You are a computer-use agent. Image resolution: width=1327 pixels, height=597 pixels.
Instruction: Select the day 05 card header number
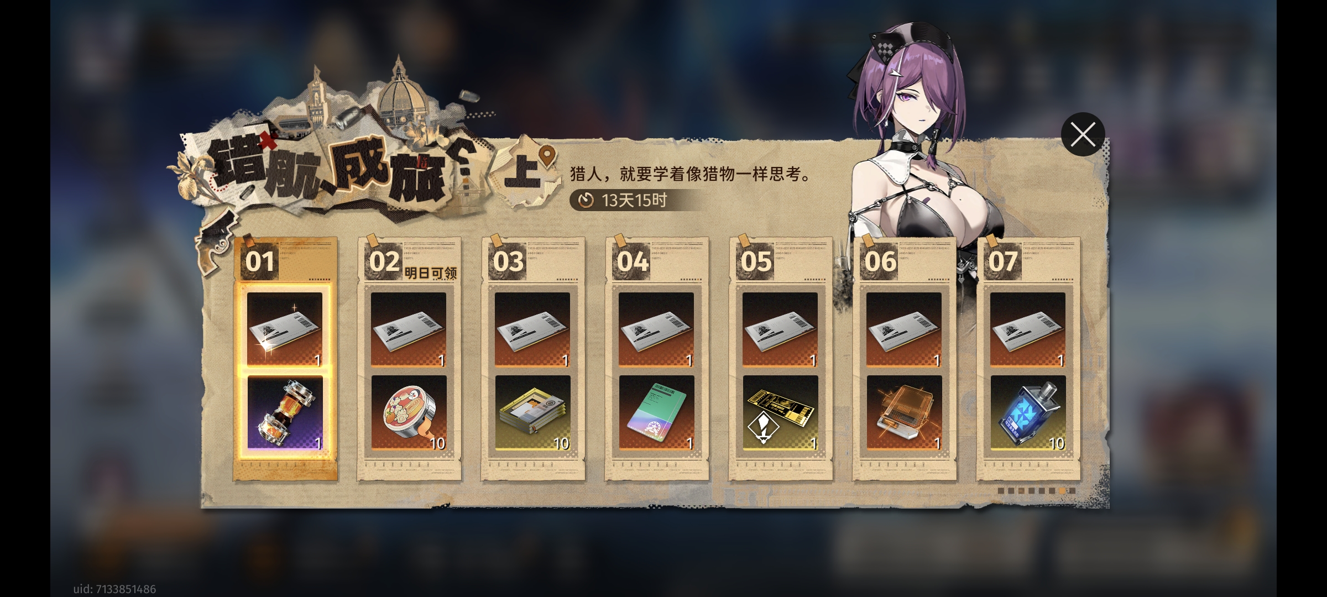point(756,261)
